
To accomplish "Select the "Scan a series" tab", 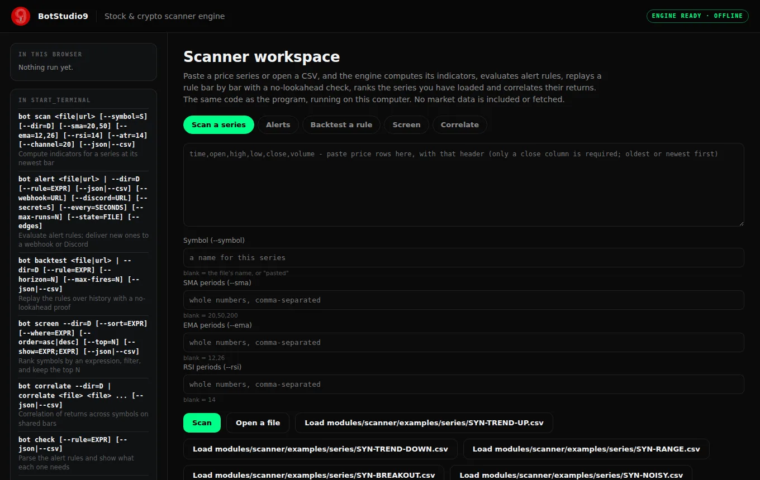I will [218, 124].
